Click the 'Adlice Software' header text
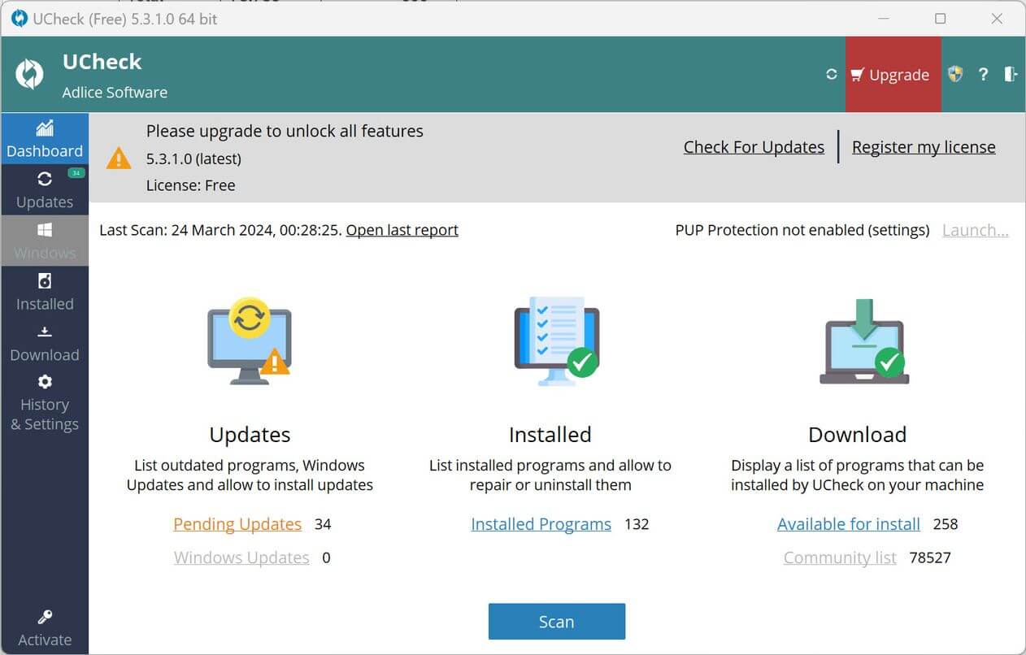 (x=115, y=93)
